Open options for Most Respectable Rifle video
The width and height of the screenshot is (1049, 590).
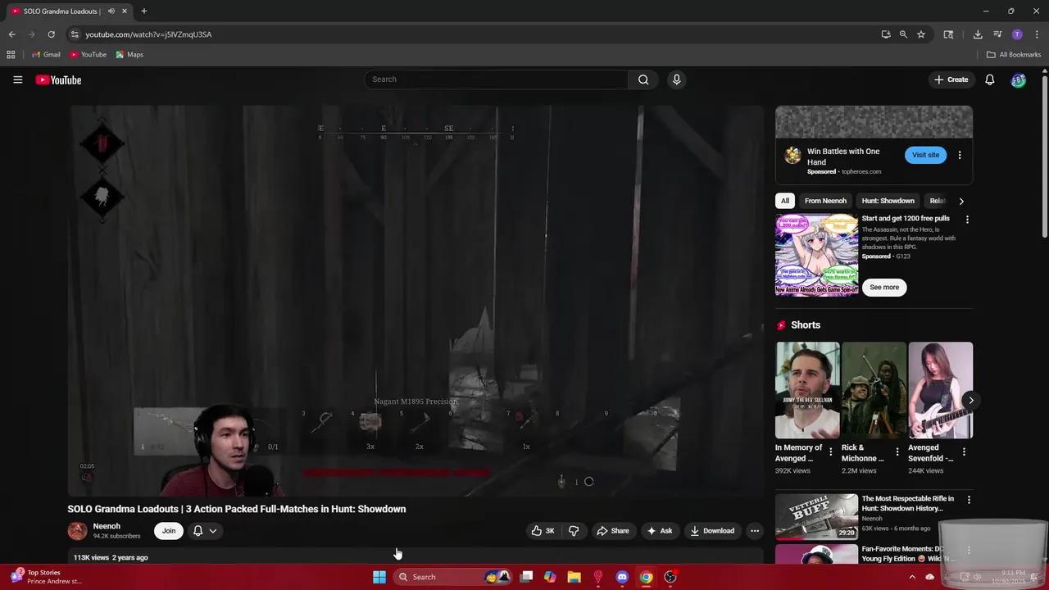[x=969, y=500]
